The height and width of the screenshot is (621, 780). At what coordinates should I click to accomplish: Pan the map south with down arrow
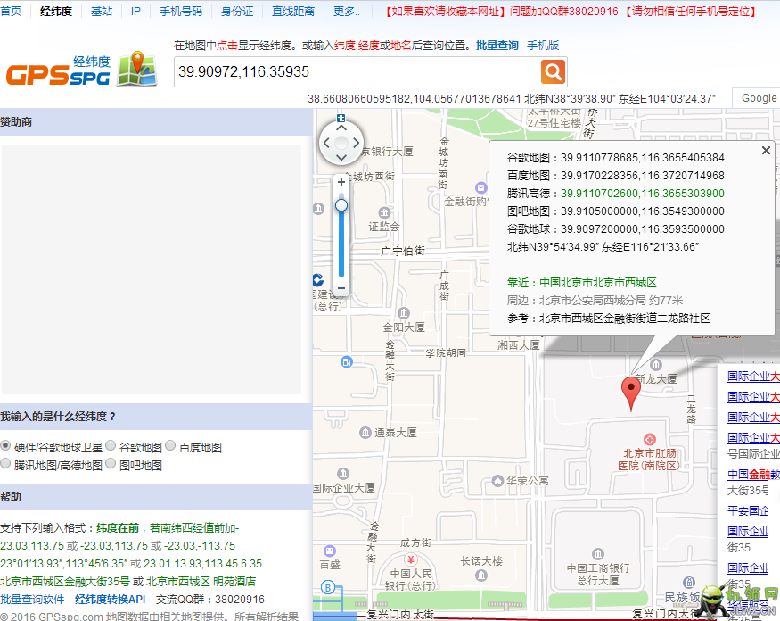click(341, 157)
